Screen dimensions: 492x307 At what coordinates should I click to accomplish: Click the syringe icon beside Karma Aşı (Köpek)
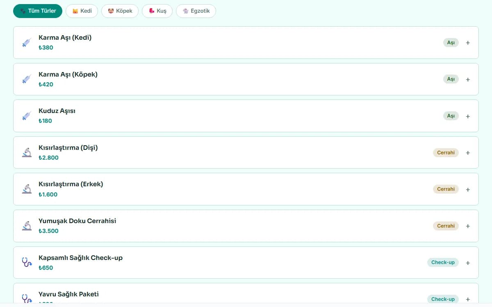click(27, 79)
